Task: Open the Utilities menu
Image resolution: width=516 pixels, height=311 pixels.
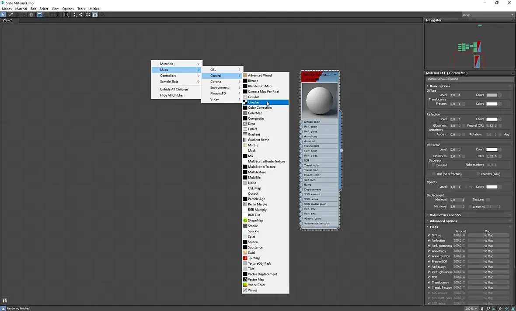Action: (x=94, y=9)
